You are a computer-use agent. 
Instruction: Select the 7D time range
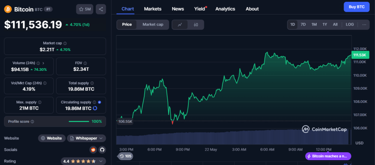pos(303,25)
